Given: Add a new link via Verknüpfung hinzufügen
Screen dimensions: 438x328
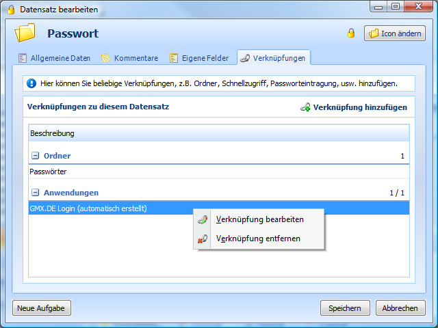Looking at the screenshot, I should (x=353, y=107).
